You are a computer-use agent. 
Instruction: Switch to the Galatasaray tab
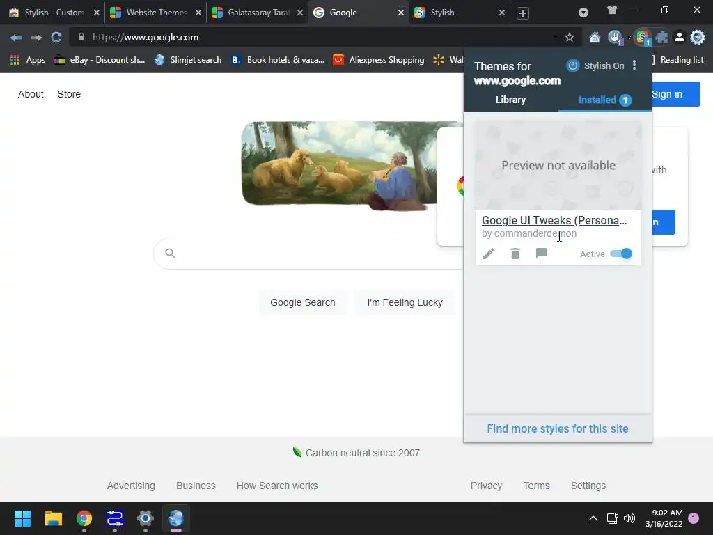pos(256,13)
